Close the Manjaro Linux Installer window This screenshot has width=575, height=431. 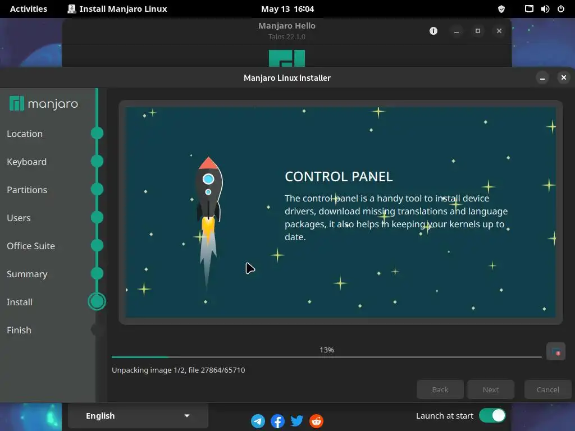(x=564, y=77)
